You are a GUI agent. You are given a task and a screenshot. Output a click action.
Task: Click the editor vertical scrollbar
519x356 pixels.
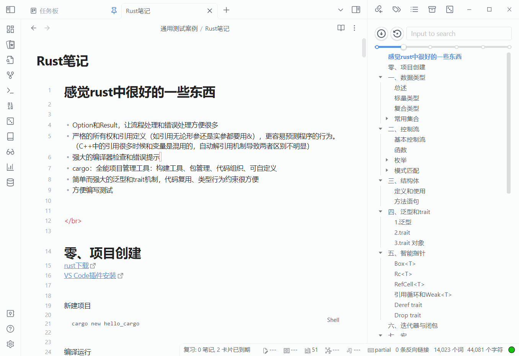[364, 48]
